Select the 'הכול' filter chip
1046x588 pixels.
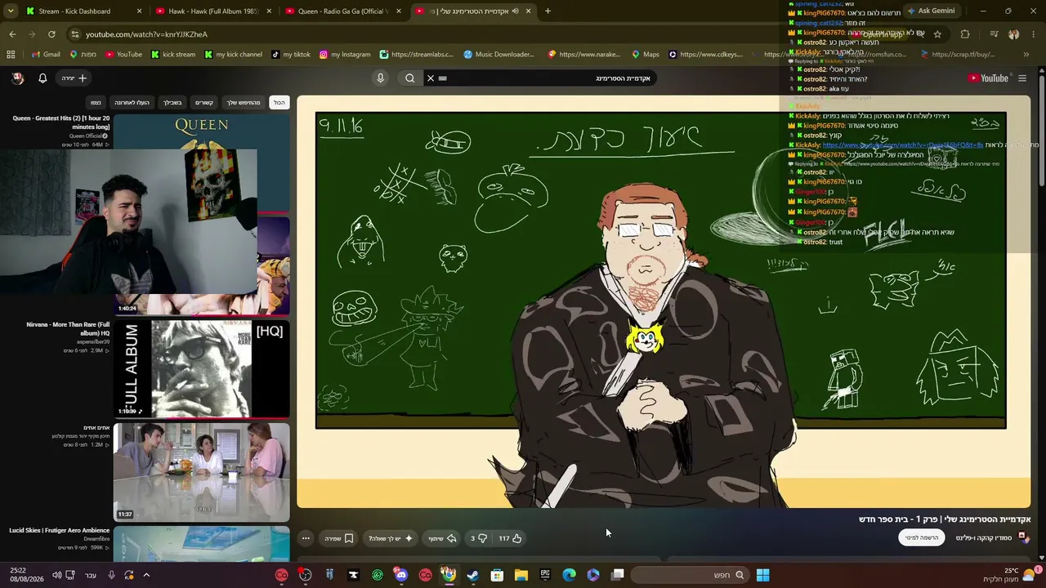coord(279,103)
